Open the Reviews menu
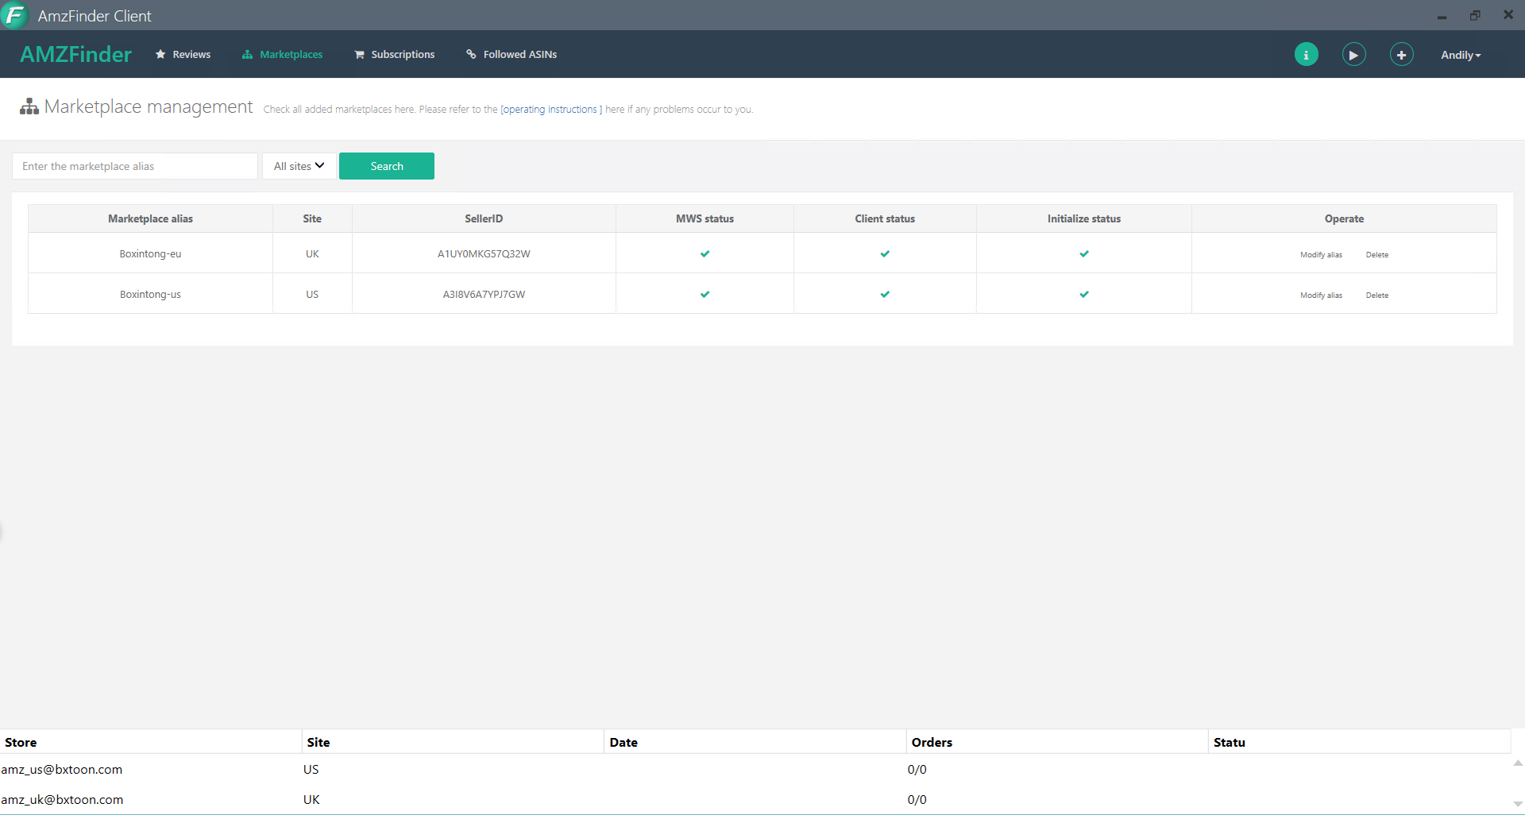Image resolution: width=1525 pixels, height=819 pixels. [x=183, y=55]
